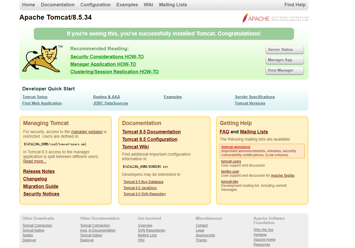
Task: Open the tomcat-users mailing list link
Action: click(x=231, y=161)
